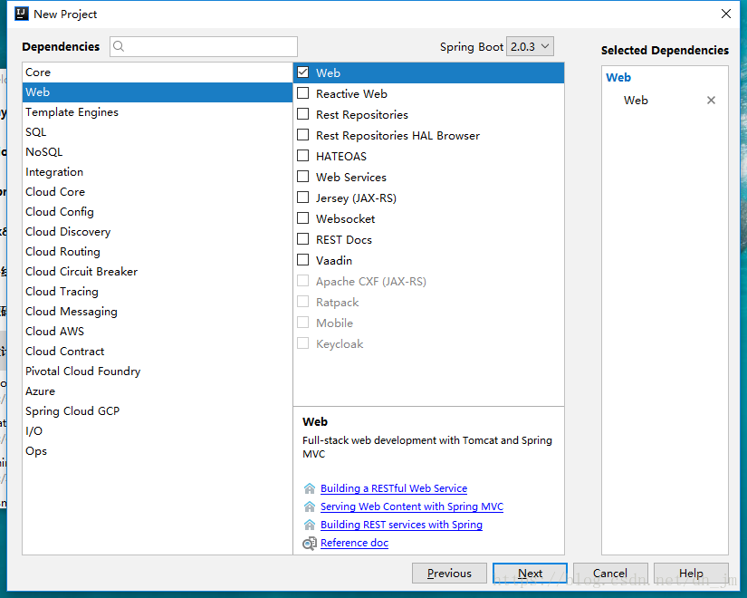Open the Spring Boot version dropdown

[x=530, y=46]
